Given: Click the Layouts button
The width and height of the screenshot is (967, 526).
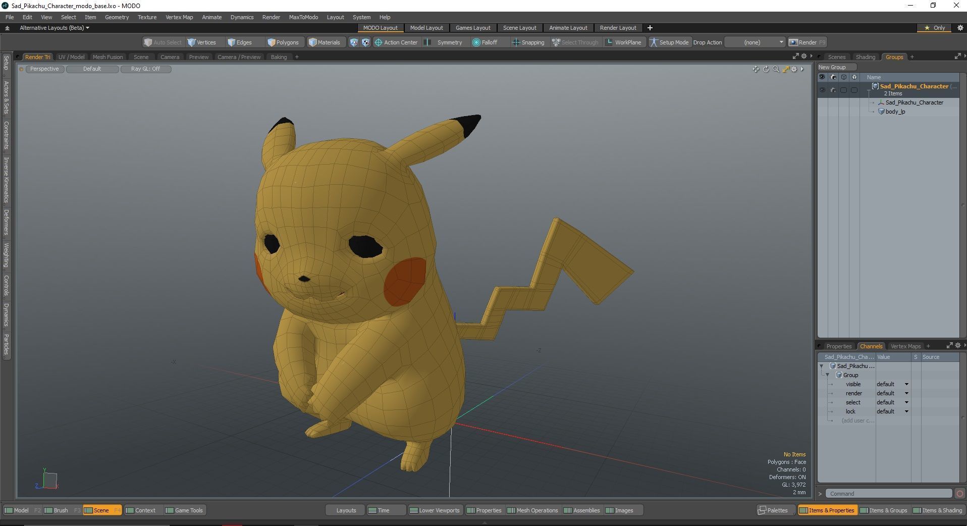Looking at the screenshot, I should [x=346, y=510].
